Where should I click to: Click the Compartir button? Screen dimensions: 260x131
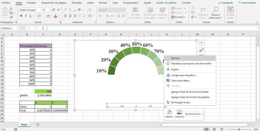pyautogui.click(x=226, y=3)
